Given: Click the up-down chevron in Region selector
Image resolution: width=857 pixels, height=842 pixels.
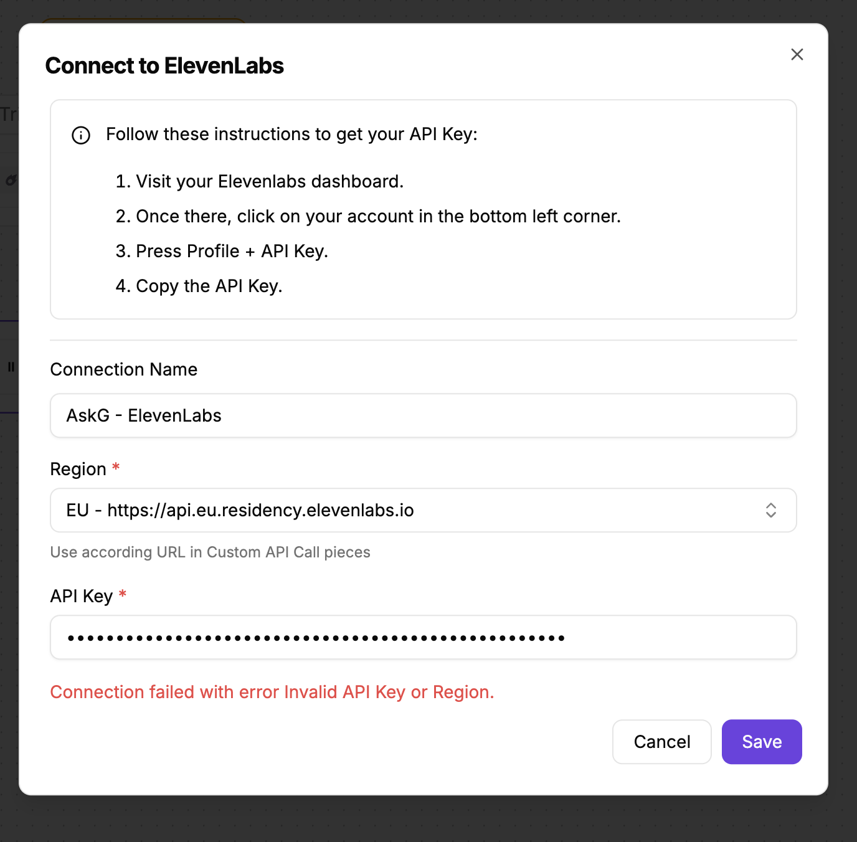Looking at the screenshot, I should tap(770, 510).
